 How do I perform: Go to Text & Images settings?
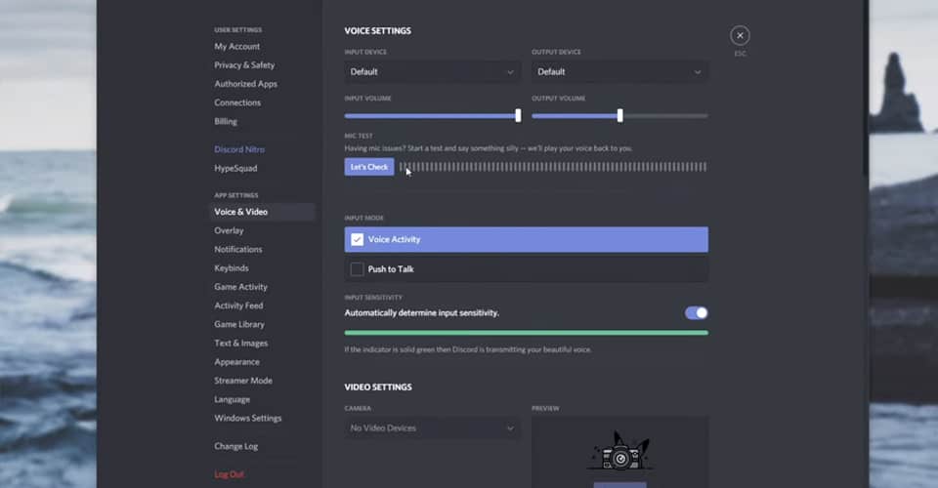(x=241, y=344)
